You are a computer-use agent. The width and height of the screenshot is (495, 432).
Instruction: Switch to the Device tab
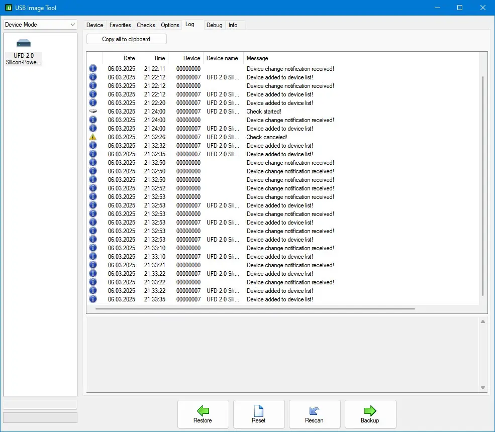tap(94, 25)
